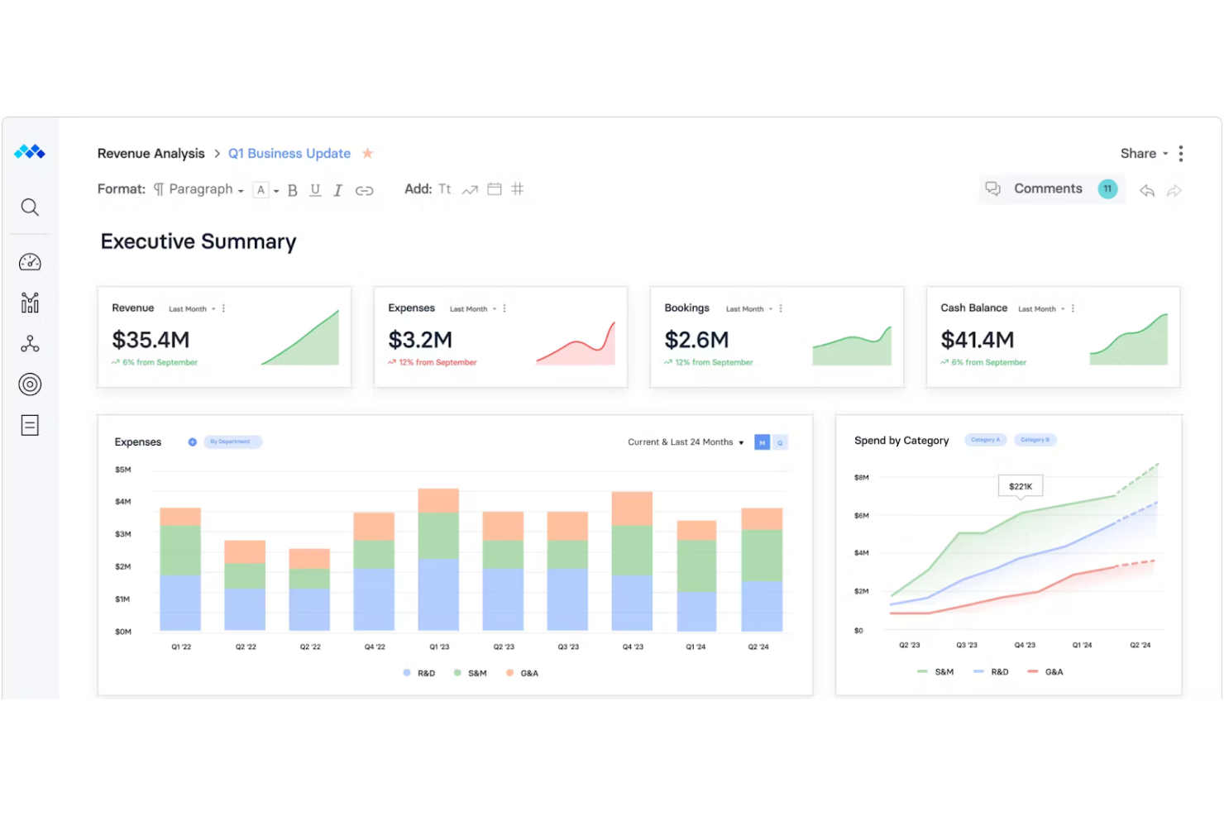This screenshot has height=816, width=1224.
Task: Change Cash Balance Last Month period
Action: pos(1041,309)
